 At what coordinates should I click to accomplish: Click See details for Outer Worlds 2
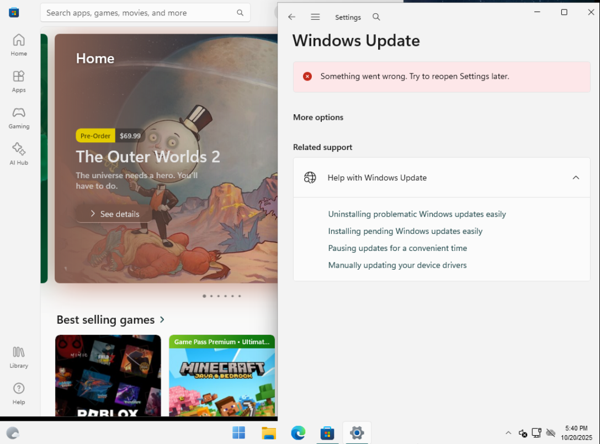(x=115, y=214)
